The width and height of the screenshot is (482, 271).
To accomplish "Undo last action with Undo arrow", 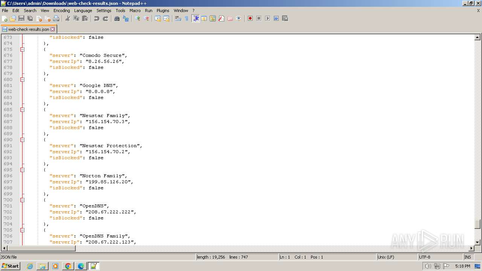I will click(97, 18).
